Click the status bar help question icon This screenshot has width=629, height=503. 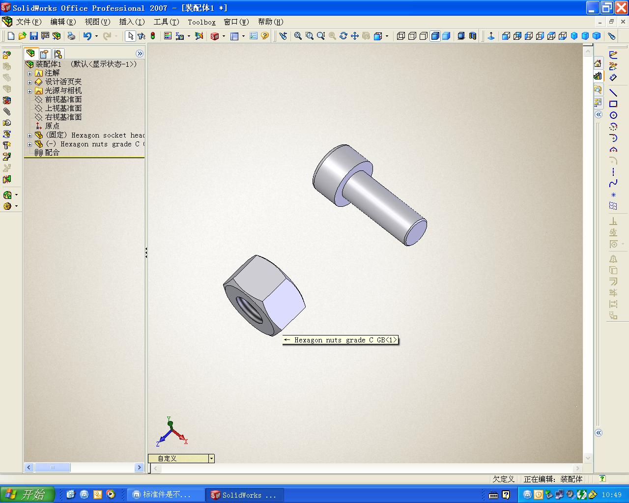pyautogui.click(x=602, y=478)
